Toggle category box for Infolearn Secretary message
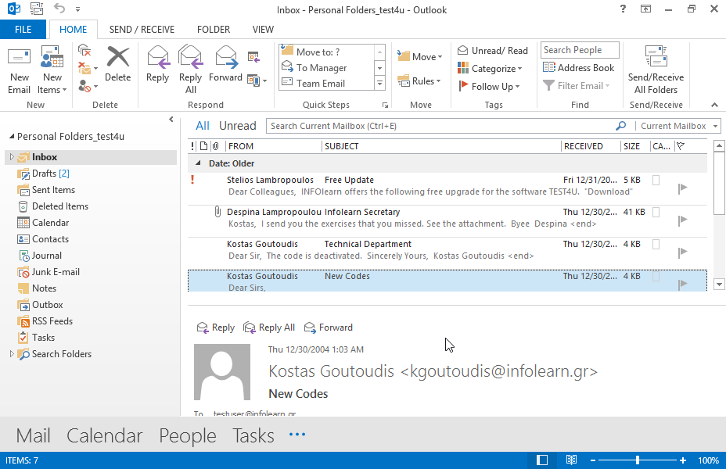726x469 pixels. pos(656,212)
